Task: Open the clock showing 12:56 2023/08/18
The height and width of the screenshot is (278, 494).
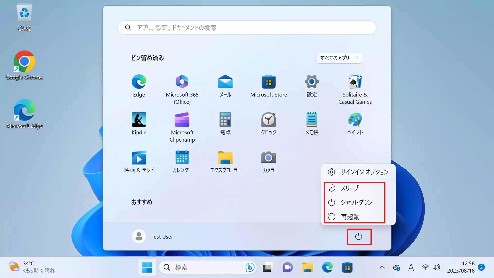Action: point(461,267)
